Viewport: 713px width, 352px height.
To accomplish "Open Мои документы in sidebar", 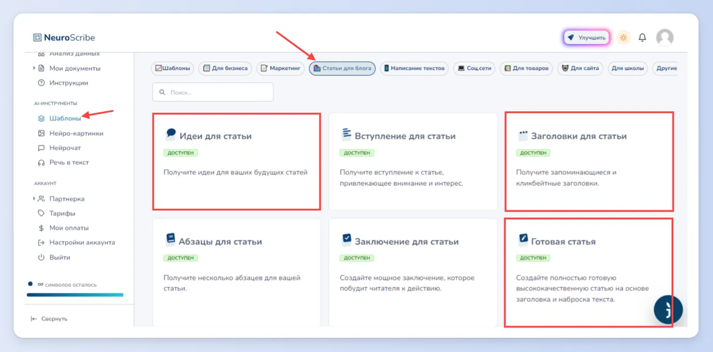I will 74,68.
